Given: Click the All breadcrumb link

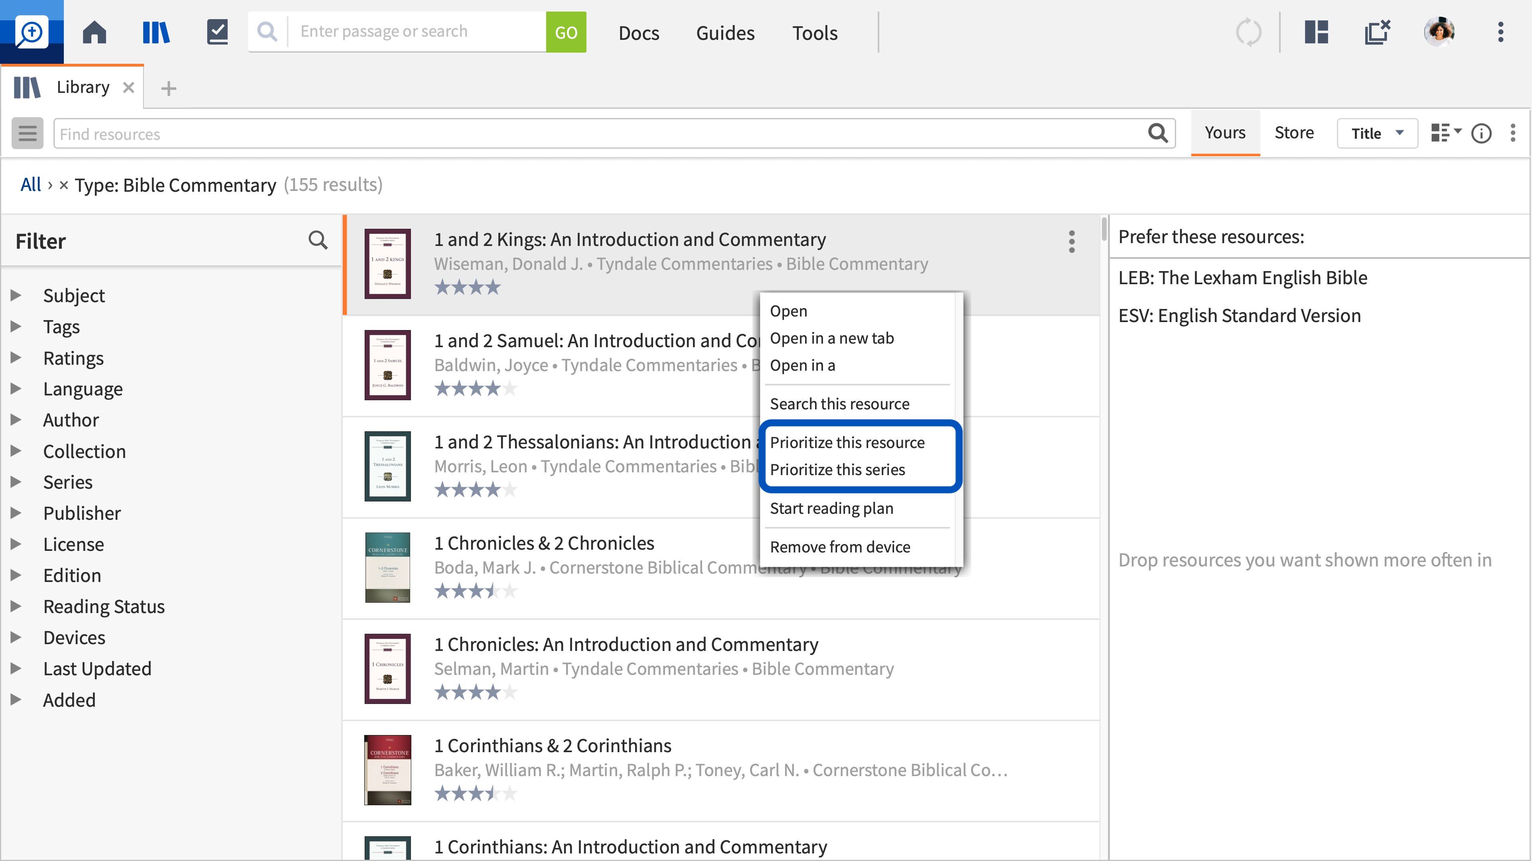Looking at the screenshot, I should pos(30,184).
